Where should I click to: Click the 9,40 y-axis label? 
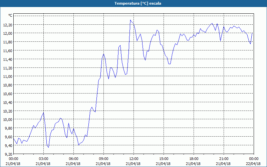(x=9, y=146)
